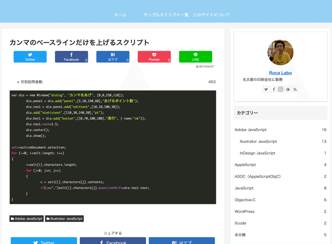Click the Pocket save button with heart icon

pos(154,54)
